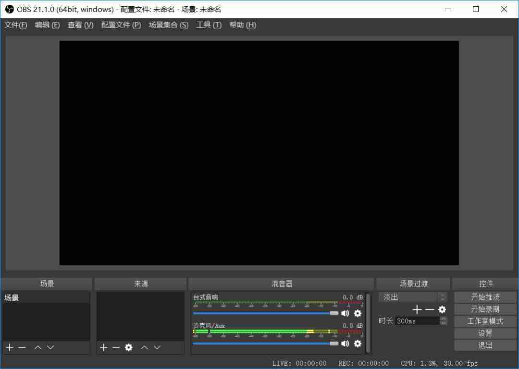Move scene down with the down arrow
Screen dimensions: 519x369
[x=50, y=347]
